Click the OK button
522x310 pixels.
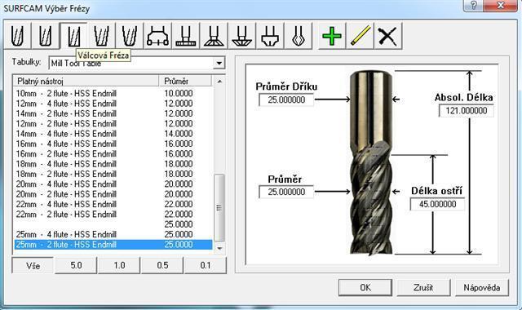pyautogui.click(x=365, y=287)
